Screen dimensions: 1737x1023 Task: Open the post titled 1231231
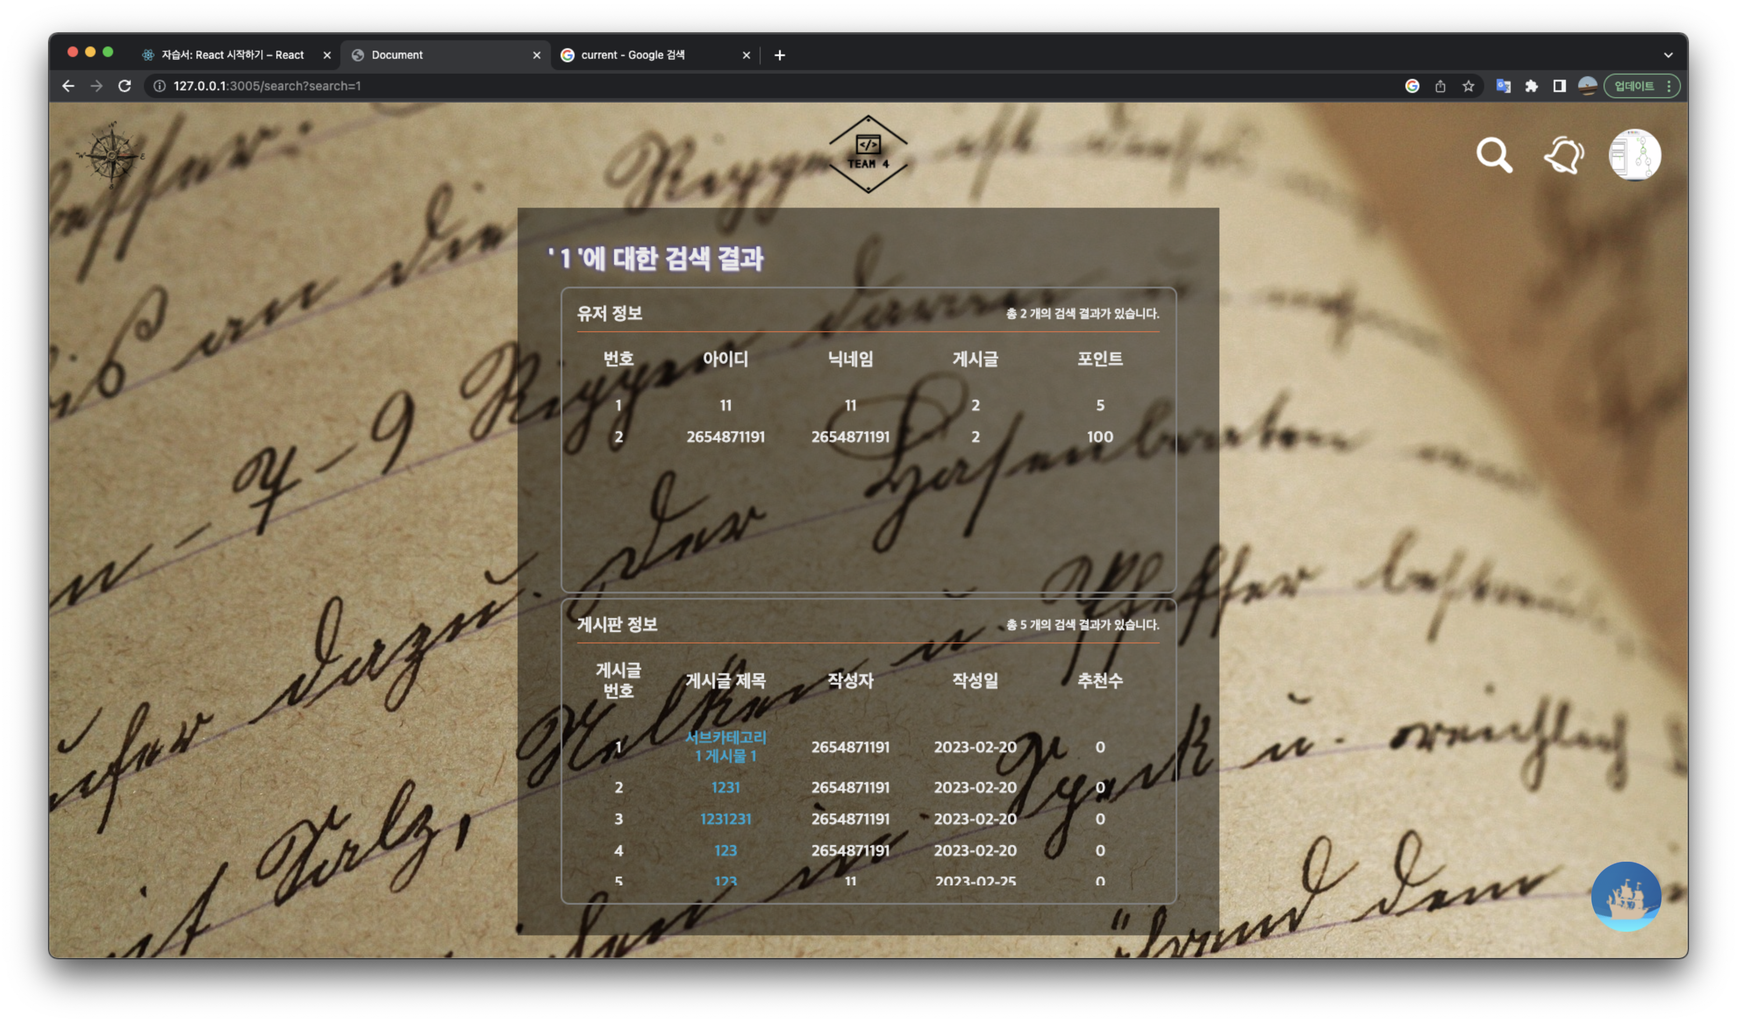point(725,819)
